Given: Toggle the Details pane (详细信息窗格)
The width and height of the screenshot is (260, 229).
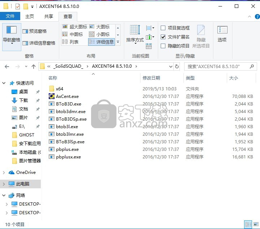Looking at the screenshot, I should point(39,43).
